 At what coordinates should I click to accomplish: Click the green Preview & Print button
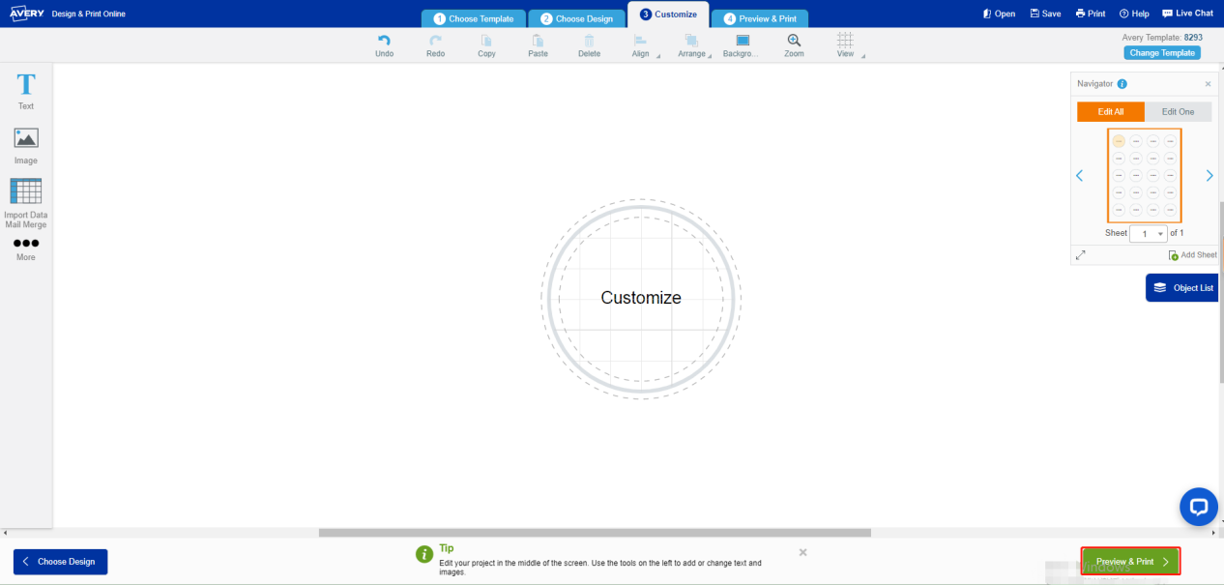[1130, 562]
